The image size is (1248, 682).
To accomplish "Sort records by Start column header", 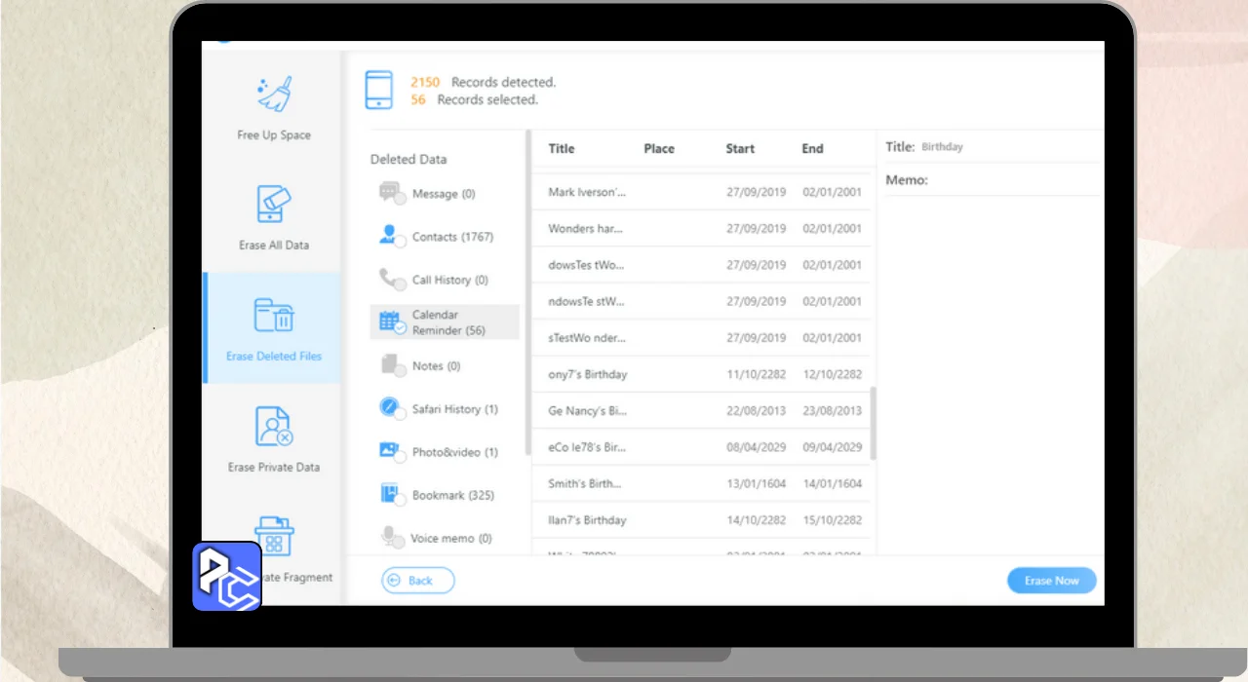I will pos(740,149).
